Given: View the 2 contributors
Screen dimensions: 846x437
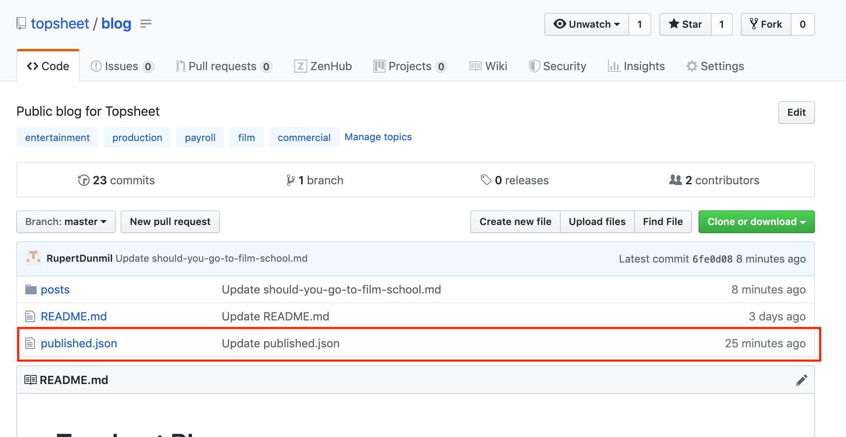Looking at the screenshot, I should point(714,180).
